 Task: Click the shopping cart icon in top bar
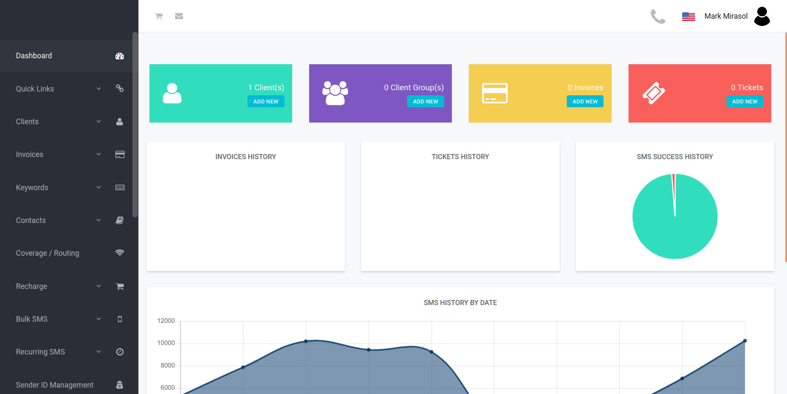pos(159,16)
